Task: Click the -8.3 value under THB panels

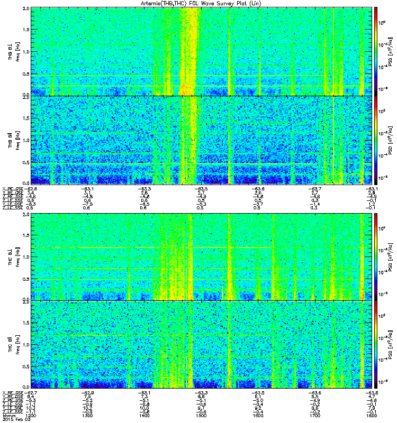Action: click(30, 204)
